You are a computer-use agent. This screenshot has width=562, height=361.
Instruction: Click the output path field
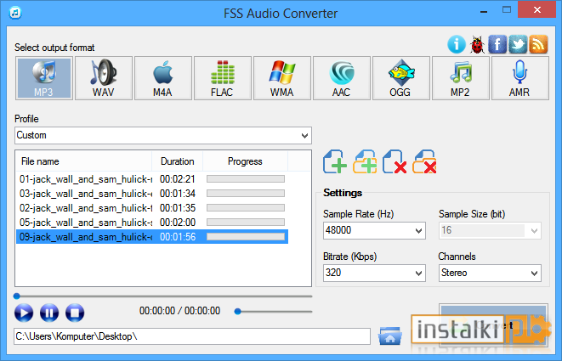pyautogui.click(x=192, y=336)
